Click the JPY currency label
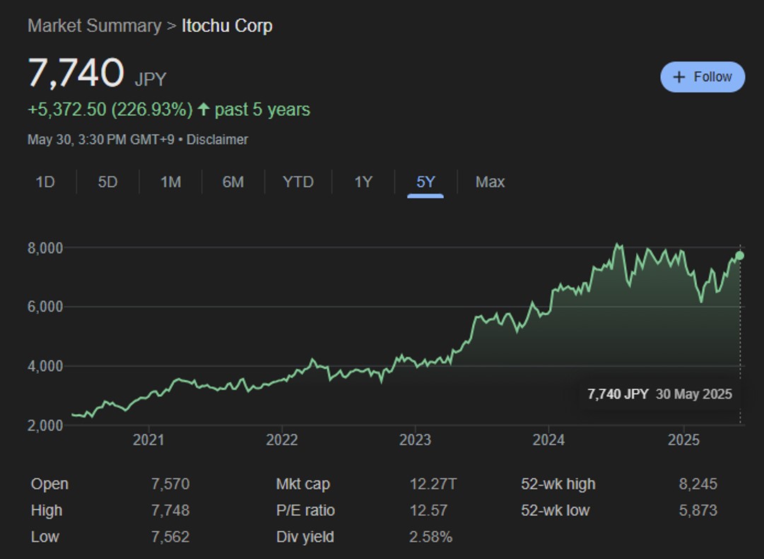The image size is (764, 559). tap(151, 79)
